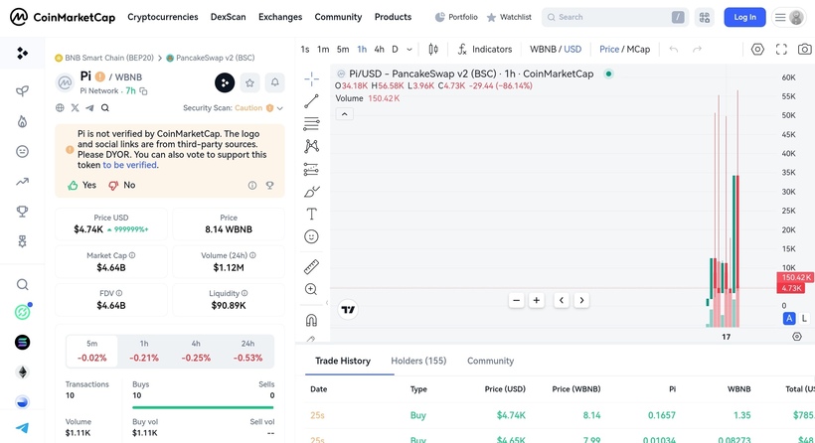Select the trend line drawing tool
The image size is (815, 443).
(x=311, y=101)
